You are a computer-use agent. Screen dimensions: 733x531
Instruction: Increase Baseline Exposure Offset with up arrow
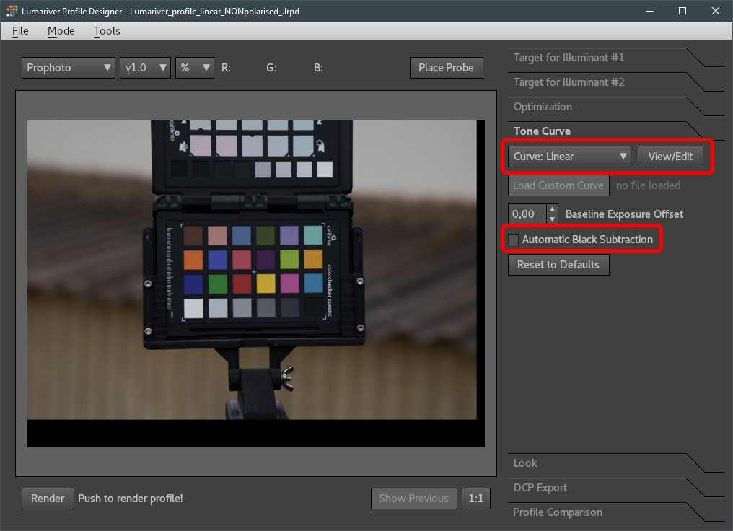[552, 209]
